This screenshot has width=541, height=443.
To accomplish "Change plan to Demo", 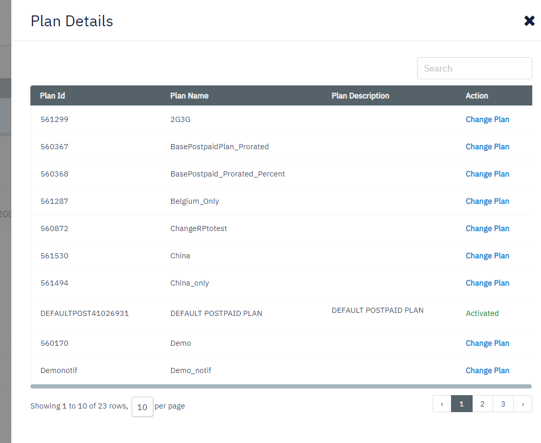I will (487, 343).
